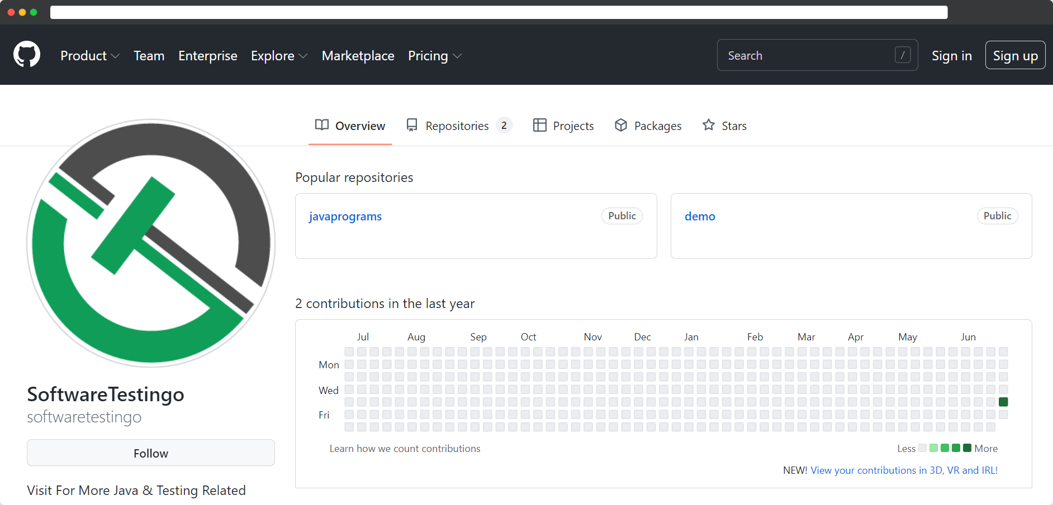Click the Packages box icon
Image resolution: width=1053 pixels, height=505 pixels.
pyautogui.click(x=621, y=125)
